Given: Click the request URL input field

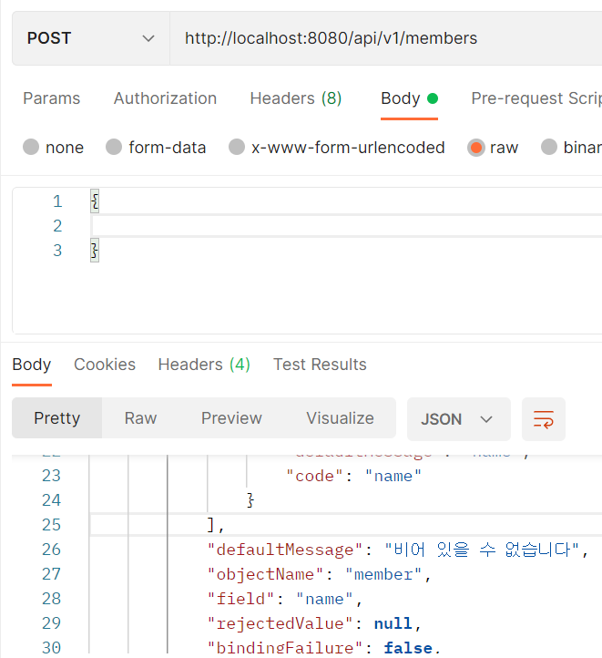Looking at the screenshot, I should 383,38.
